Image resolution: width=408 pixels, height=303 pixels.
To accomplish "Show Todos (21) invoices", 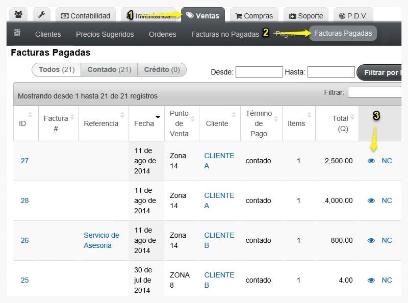I will (x=57, y=69).
